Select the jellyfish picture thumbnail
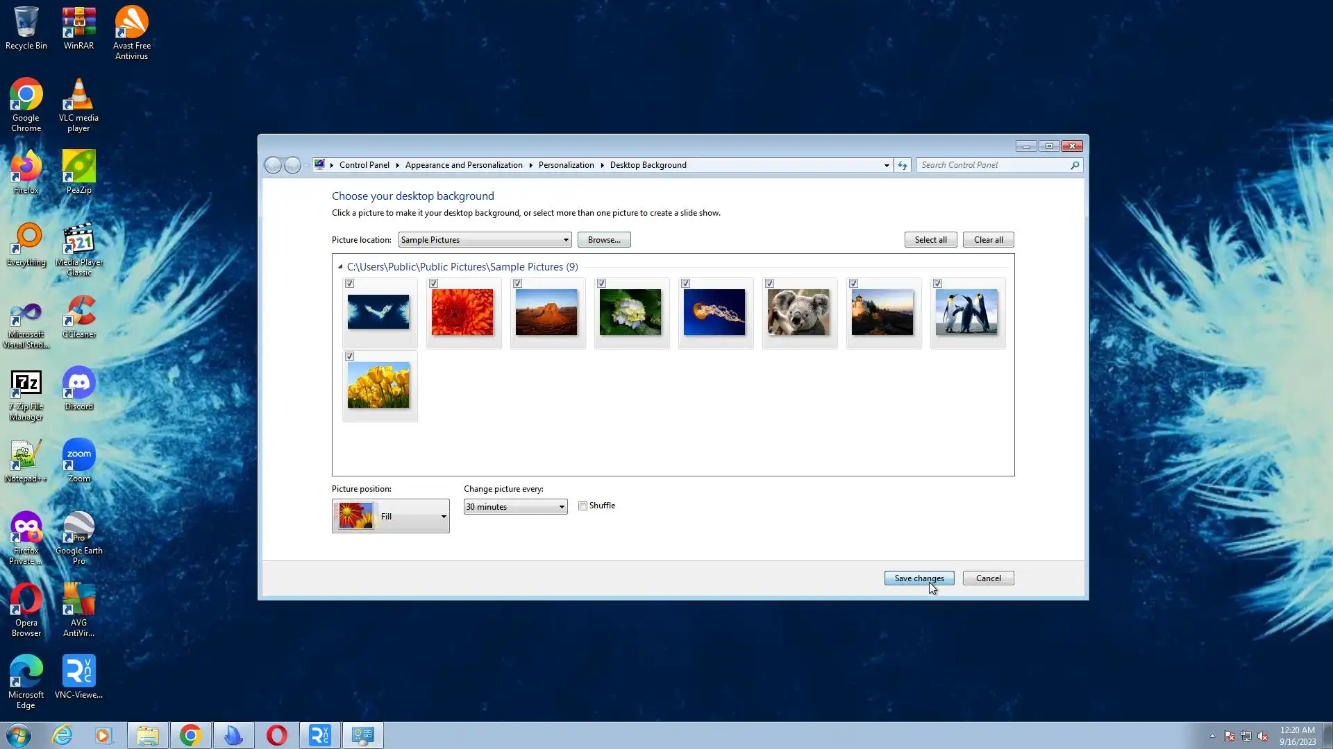The height and width of the screenshot is (749, 1333). tap(714, 313)
